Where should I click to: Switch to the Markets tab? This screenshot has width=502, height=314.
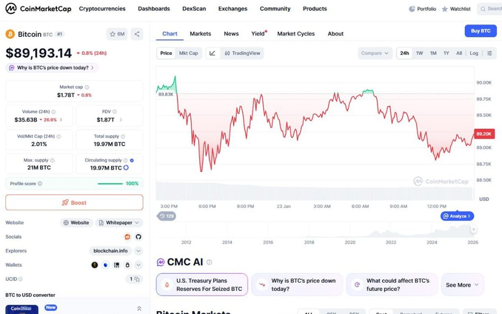200,34
